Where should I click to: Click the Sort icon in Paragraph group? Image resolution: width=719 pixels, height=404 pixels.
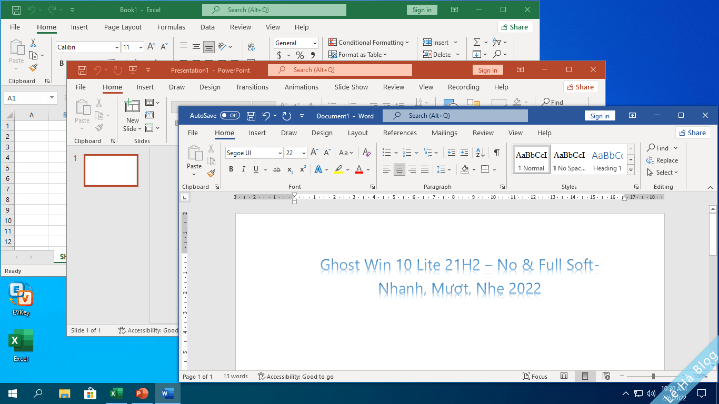pos(480,153)
